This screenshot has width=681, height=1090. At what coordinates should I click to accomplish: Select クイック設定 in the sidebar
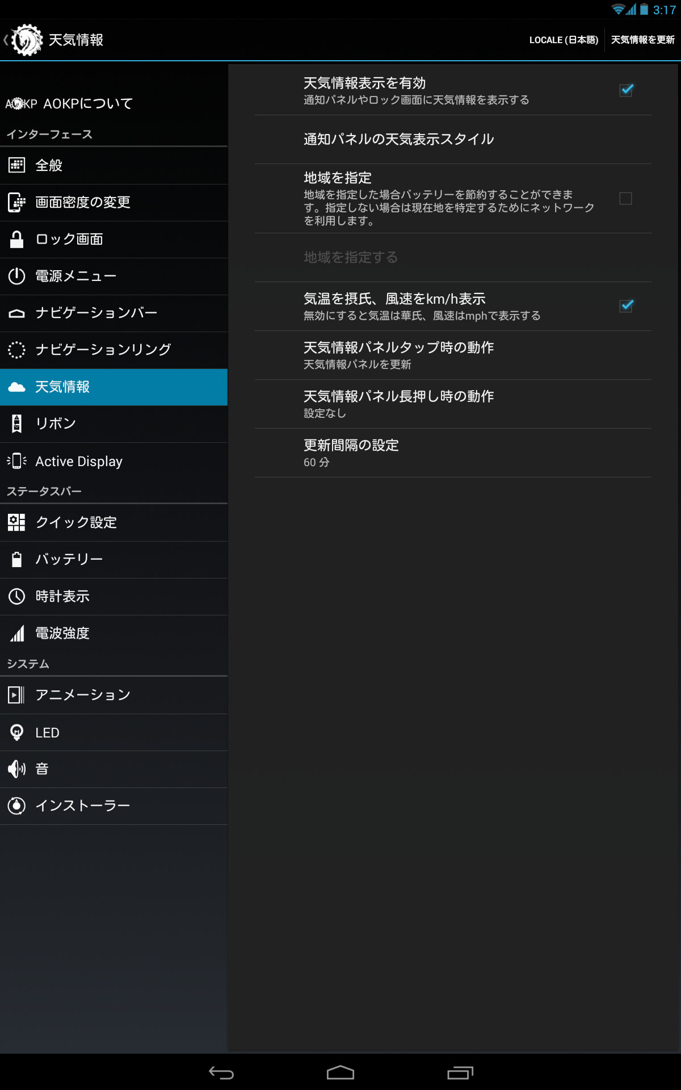113,522
